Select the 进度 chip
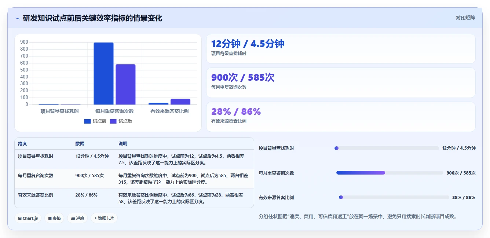 tap(77, 218)
